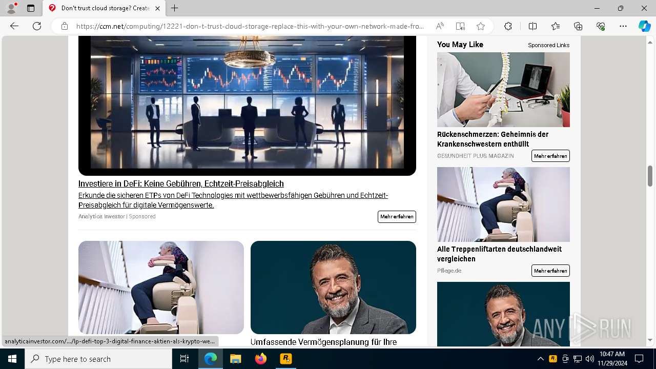The image size is (656, 369).
Task: Open Collections panel
Action: click(x=578, y=26)
